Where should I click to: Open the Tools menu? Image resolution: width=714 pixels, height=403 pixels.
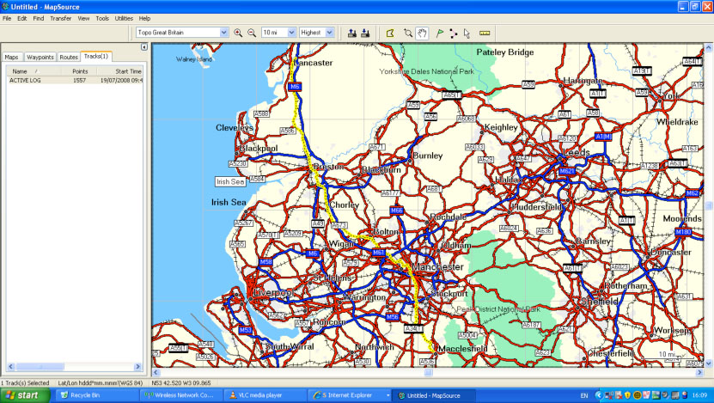click(102, 18)
